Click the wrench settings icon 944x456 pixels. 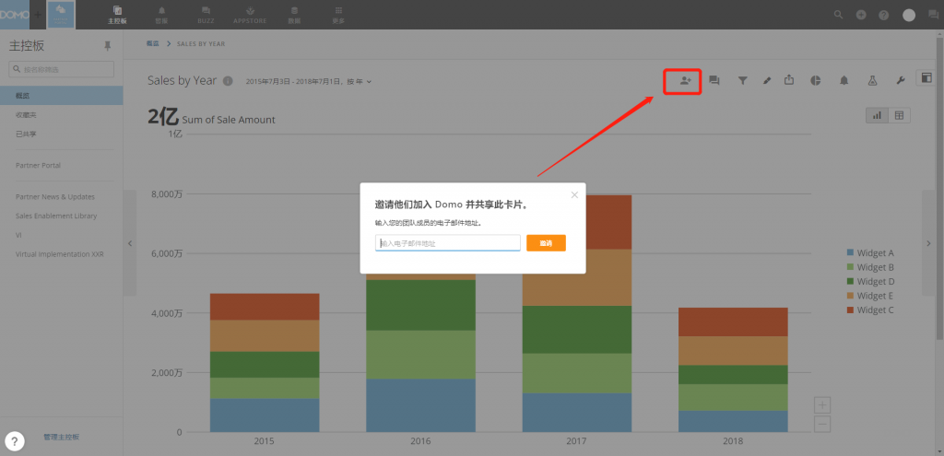[x=900, y=81]
